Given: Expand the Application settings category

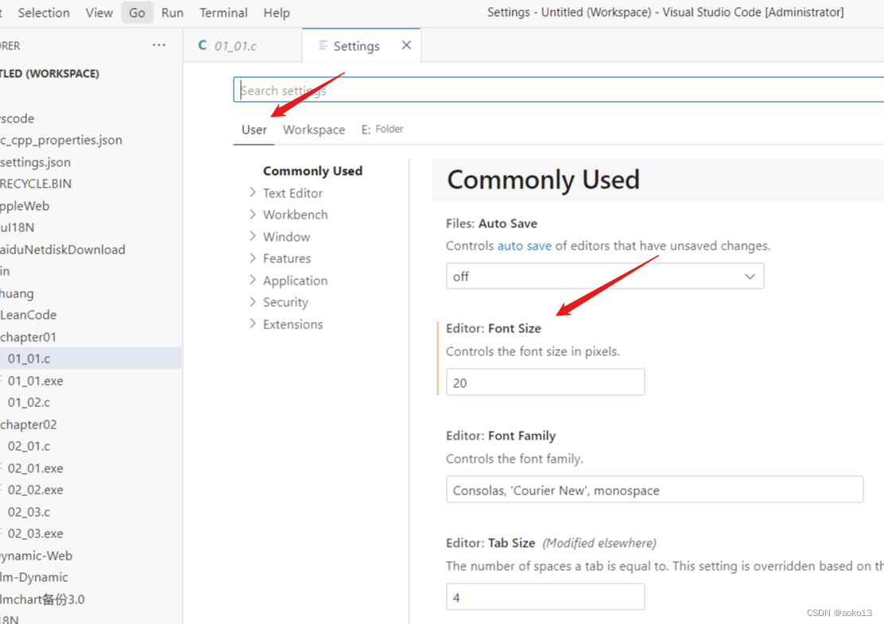Looking at the screenshot, I should tap(295, 280).
